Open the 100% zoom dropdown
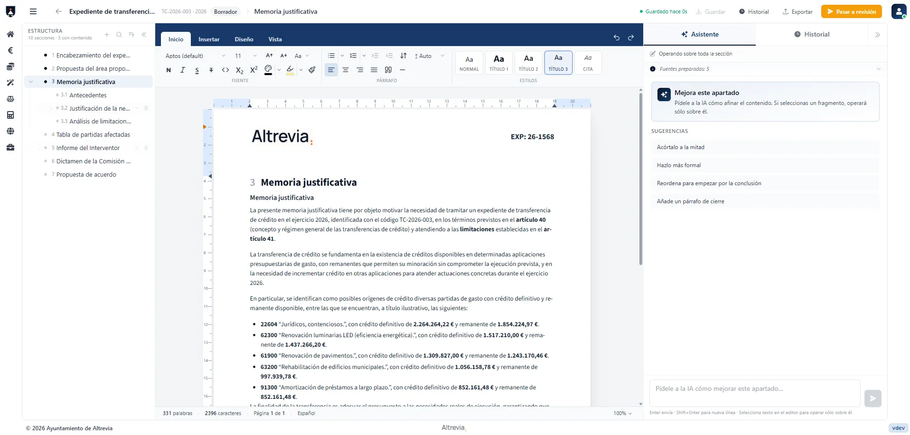Image resolution: width=910 pixels, height=435 pixels. tap(623, 413)
